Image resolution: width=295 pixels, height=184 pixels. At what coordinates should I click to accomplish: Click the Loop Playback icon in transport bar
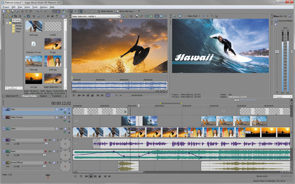(x=80, y=176)
